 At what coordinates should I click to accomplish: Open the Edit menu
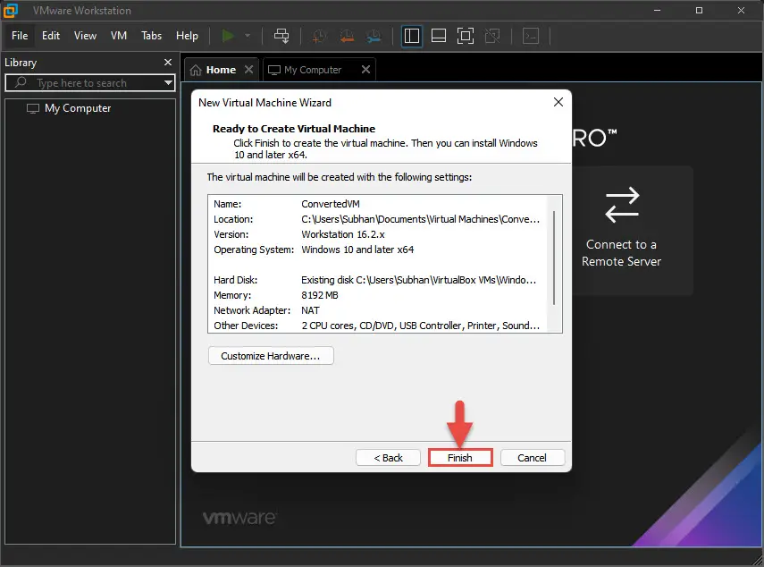pyautogui.click(x=51, y=36)
